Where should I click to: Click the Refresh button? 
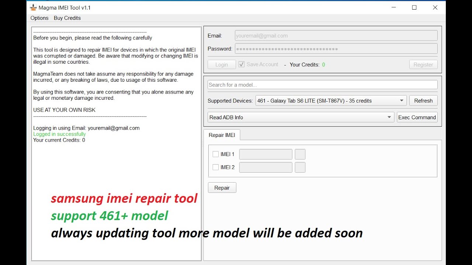tap(423, 100)
